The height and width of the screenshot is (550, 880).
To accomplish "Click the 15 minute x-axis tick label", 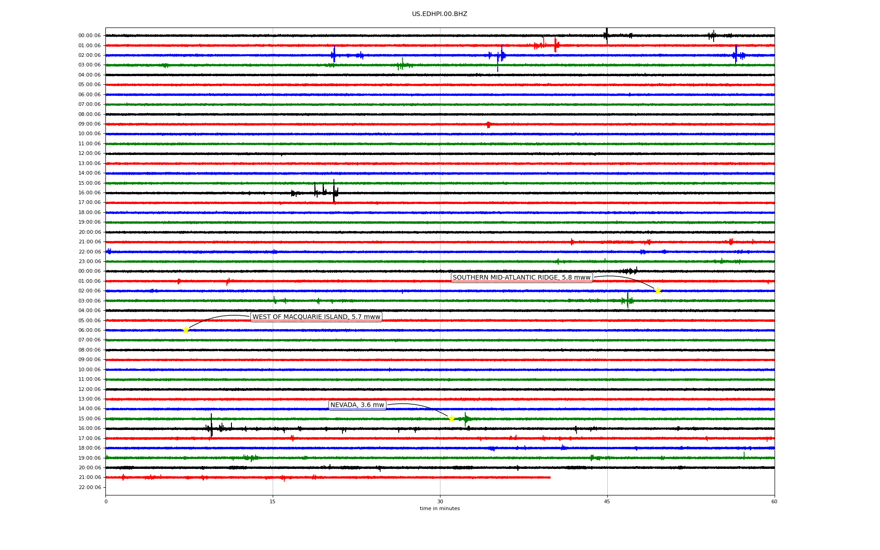I will pos(273,501).
